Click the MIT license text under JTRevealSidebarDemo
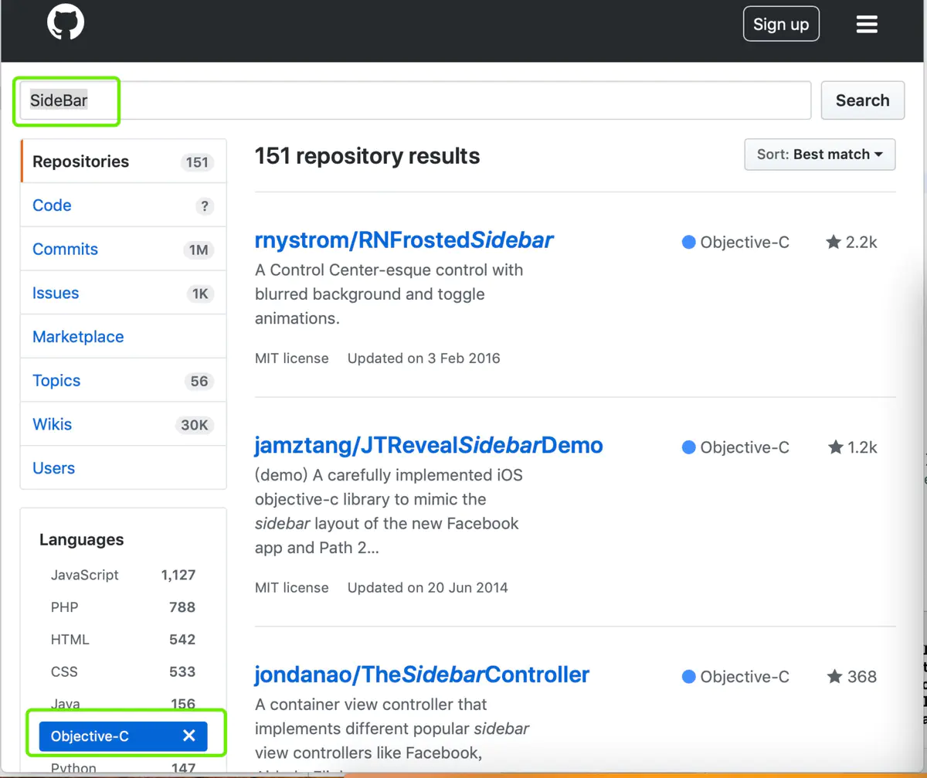 pos(292,587)
